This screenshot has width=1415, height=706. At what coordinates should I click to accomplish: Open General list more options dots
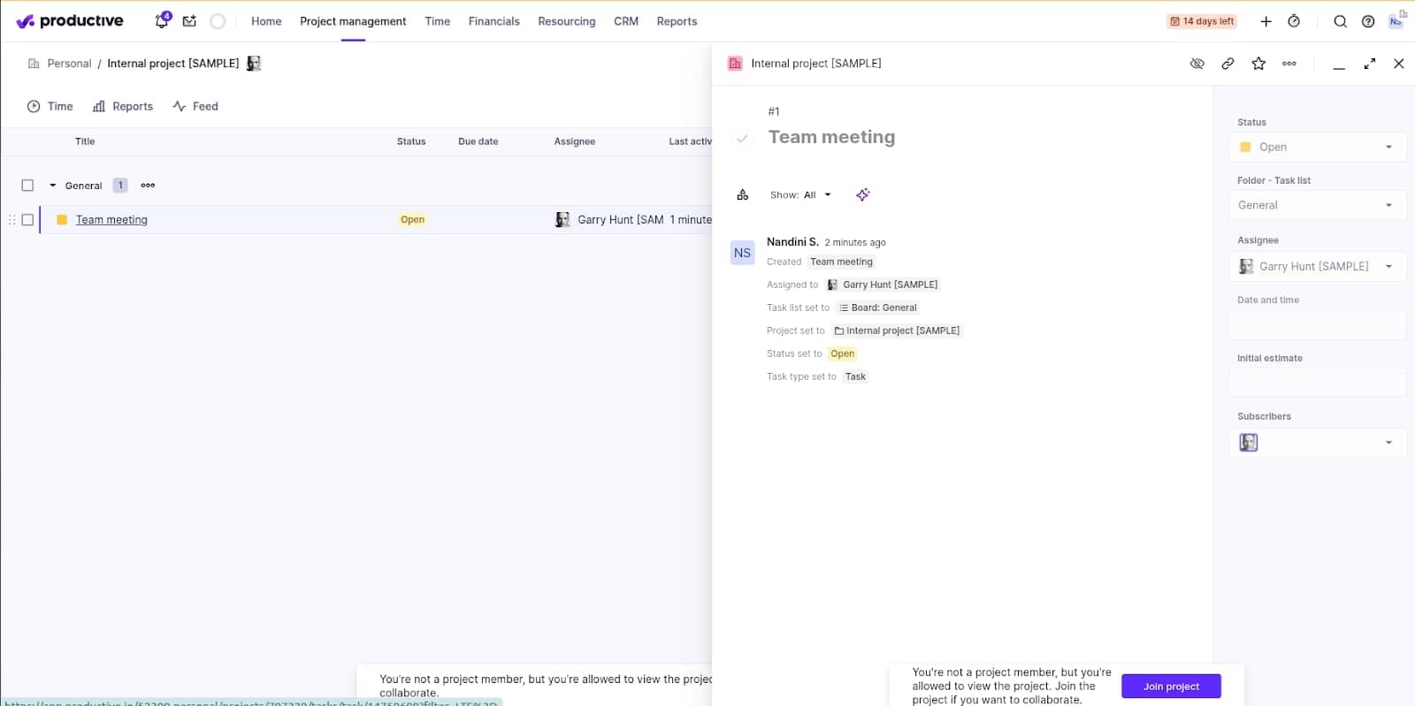click(x=148, y=186)
